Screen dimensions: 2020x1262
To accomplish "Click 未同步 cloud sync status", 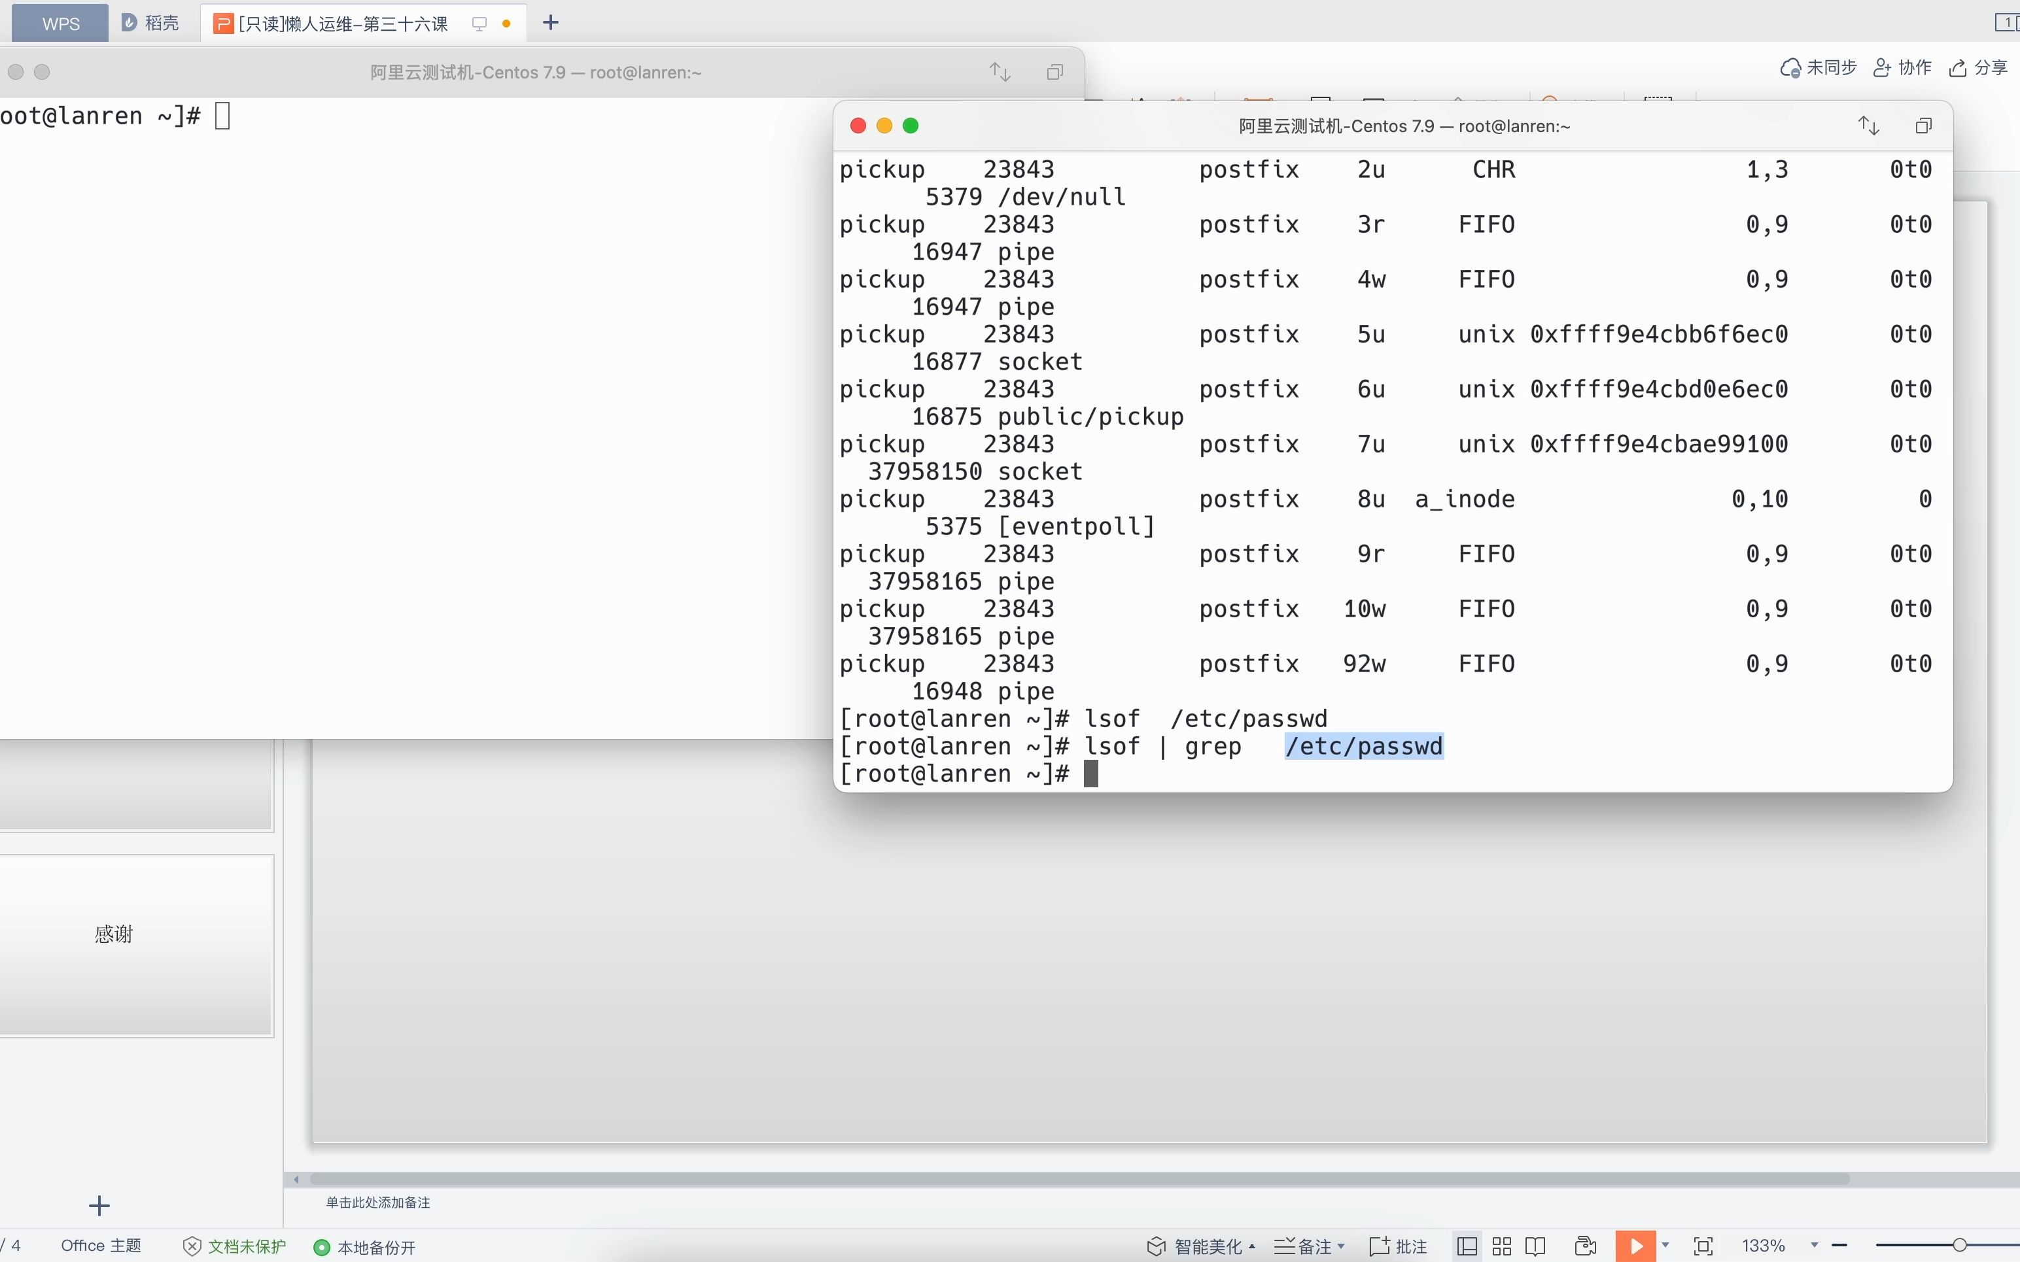I will 1819,67.
